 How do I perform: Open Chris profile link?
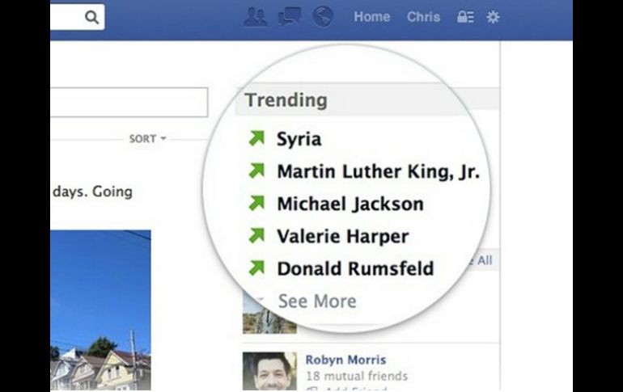click(x=423, y=17)
